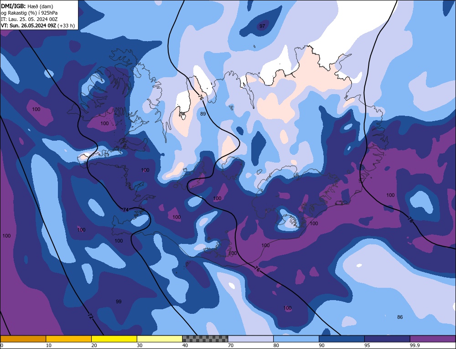Click the checkered gray 40–70 legend swatch

pos(205,338)
